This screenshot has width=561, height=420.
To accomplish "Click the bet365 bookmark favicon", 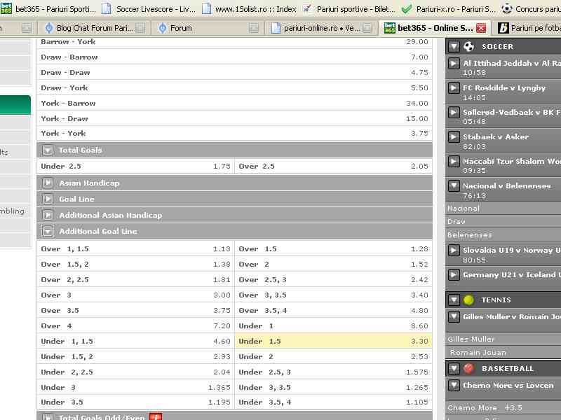I will (x=6, y=8).
